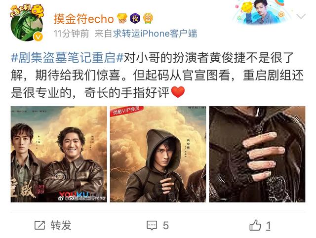
Task: Open the hooded man poster image
Action: (x=158, y=154)
